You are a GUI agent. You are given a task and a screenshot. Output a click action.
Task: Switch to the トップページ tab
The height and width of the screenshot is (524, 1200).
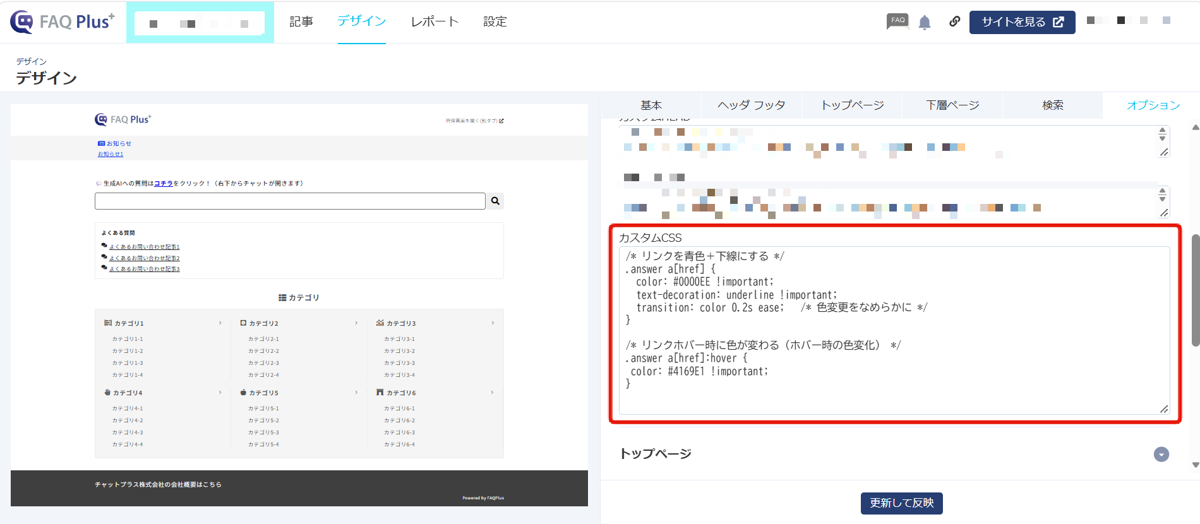point(852,105)
